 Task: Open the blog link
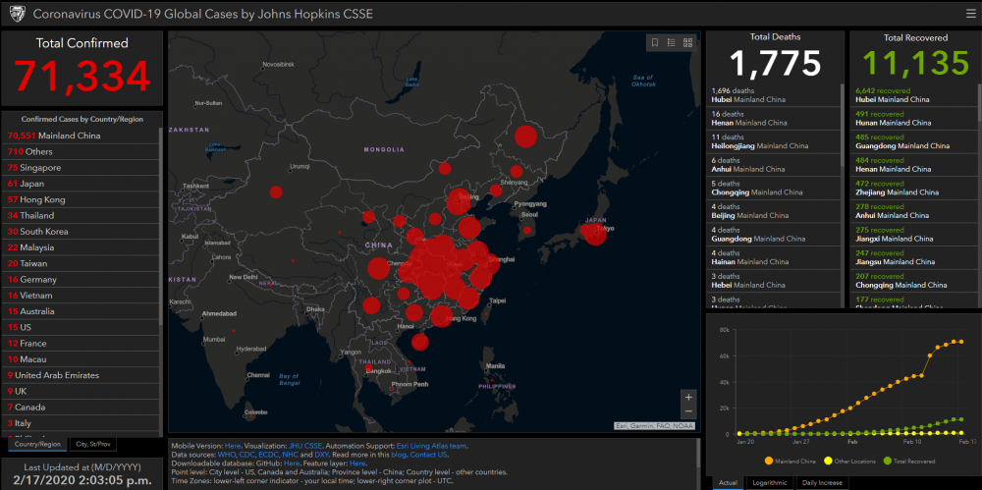(399, 455)
